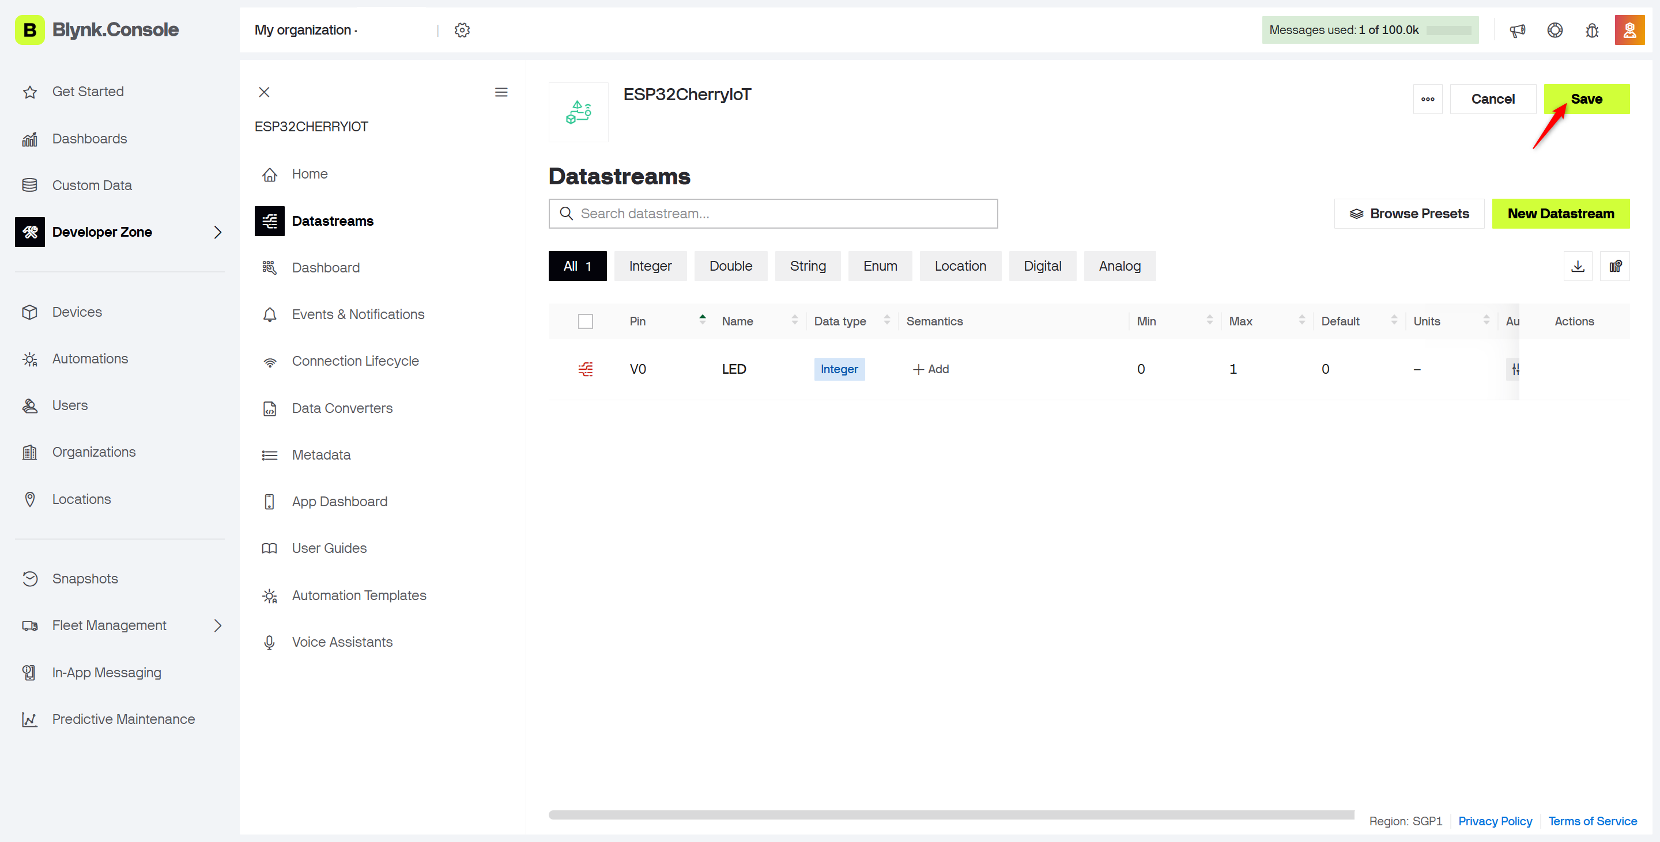Click the template image thumbnail

(578, 111)
